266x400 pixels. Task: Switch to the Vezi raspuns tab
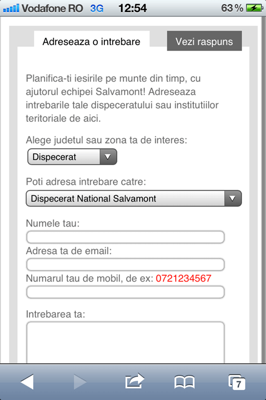click(x=204, y=41)
